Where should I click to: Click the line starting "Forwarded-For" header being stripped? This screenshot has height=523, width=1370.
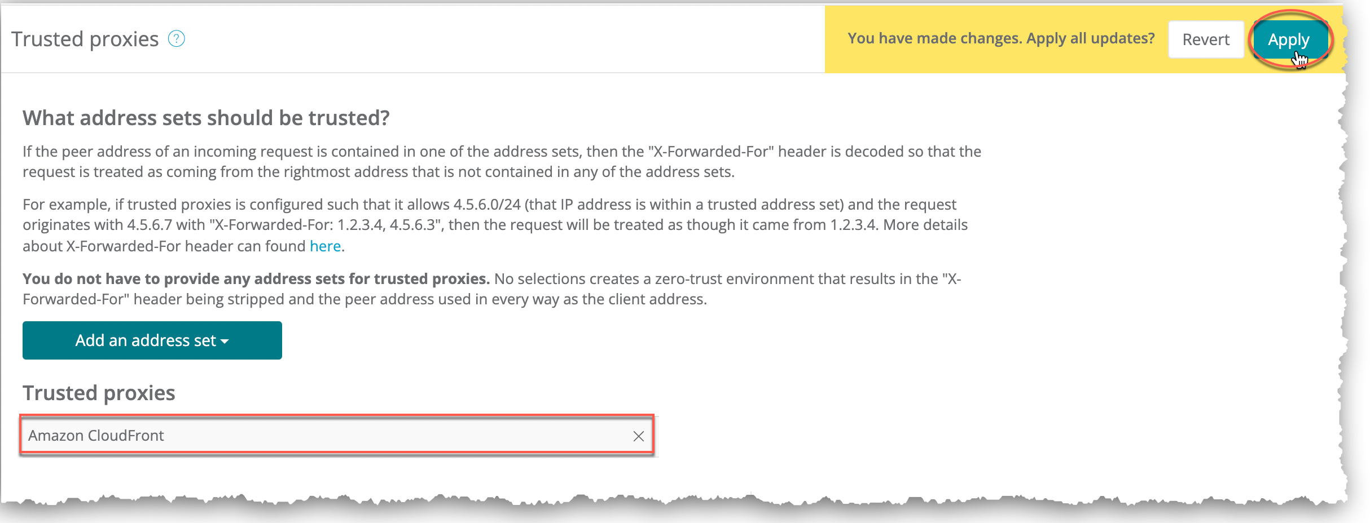[x=365, y=299]
